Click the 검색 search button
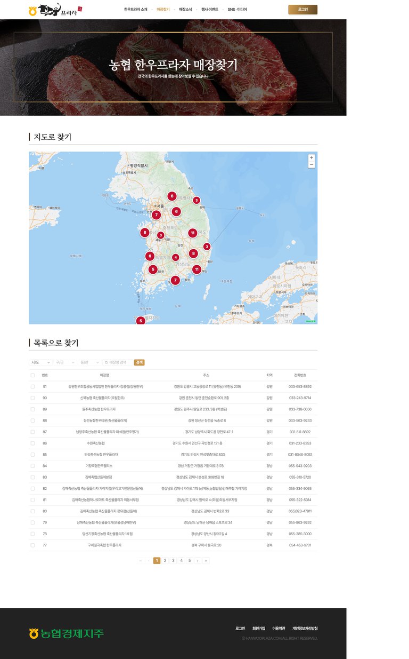Viewport: 409px width, 659px height. point(139,362)
